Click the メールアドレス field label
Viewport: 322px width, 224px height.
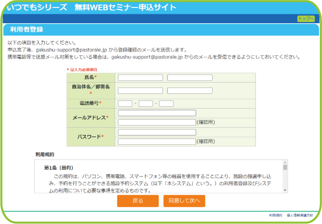point(91,118)
